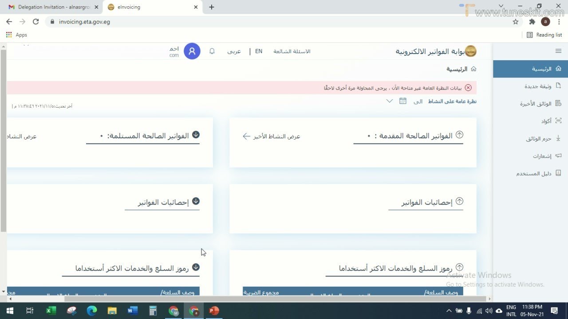
Task: Click the up-arrow icon on الفواتير الصالحة المقدمة
Action: tap(459, 135)
